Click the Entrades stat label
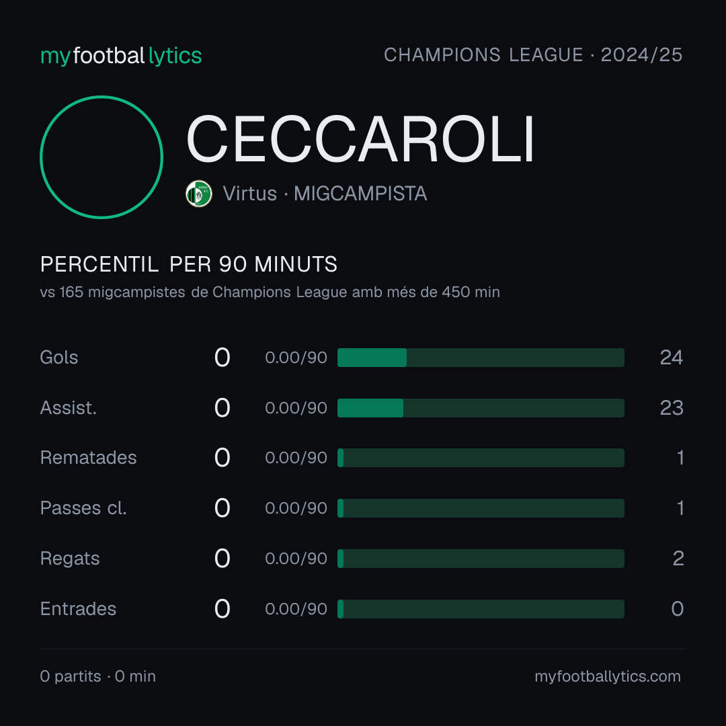This screenshot has height=726, width=726. (x=78, y=609)
